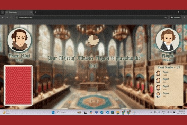This screenshot has width=187, height=125.
Task: Select the Crownchase browser tab
Action: [x=19, y=12]
